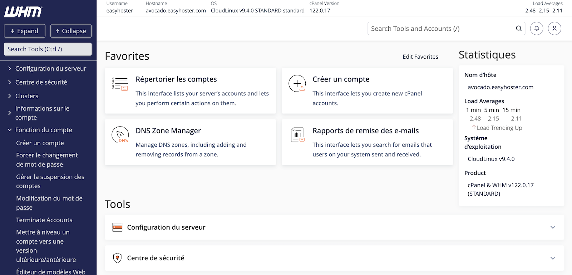Click CloudLinux v9.4.0 in Statistiques

[491, 159]
